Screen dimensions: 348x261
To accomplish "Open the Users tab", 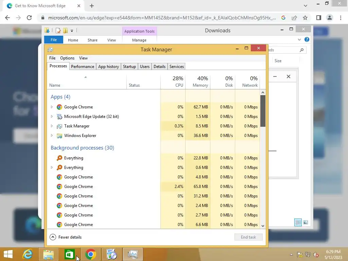I will pos(145,67).
